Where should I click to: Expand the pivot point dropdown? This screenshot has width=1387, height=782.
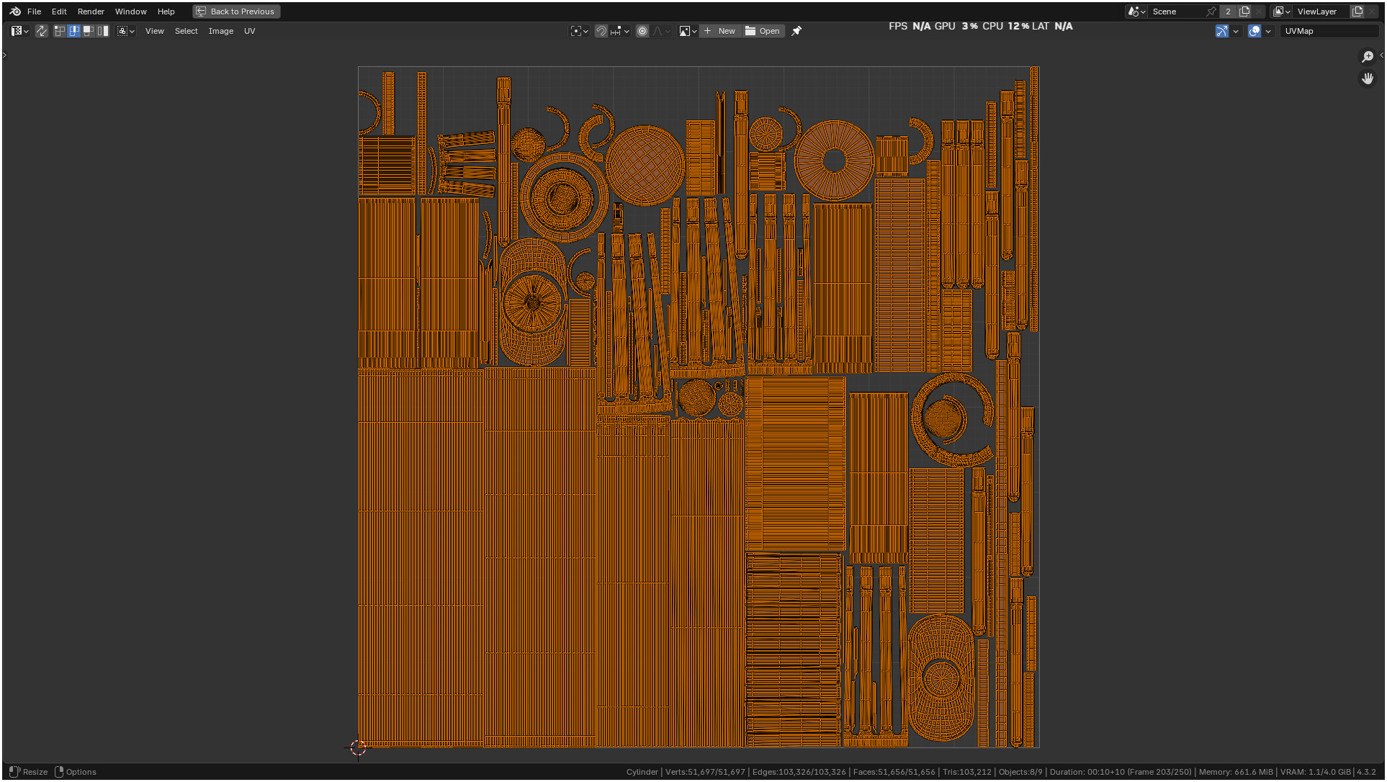[579, 31]
